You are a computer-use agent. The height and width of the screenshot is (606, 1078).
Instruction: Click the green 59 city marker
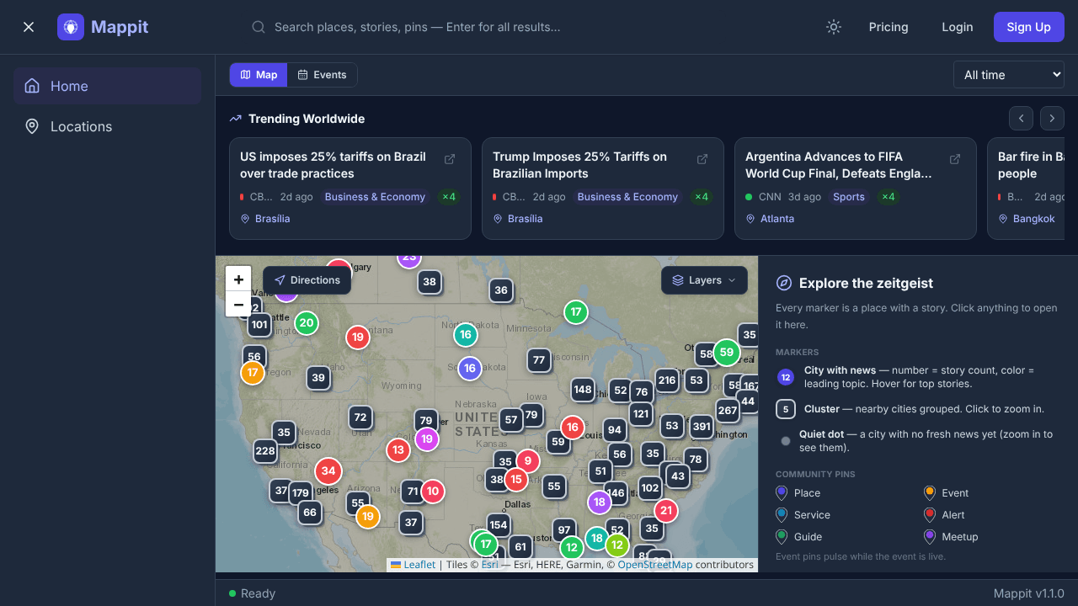(726, 352)
